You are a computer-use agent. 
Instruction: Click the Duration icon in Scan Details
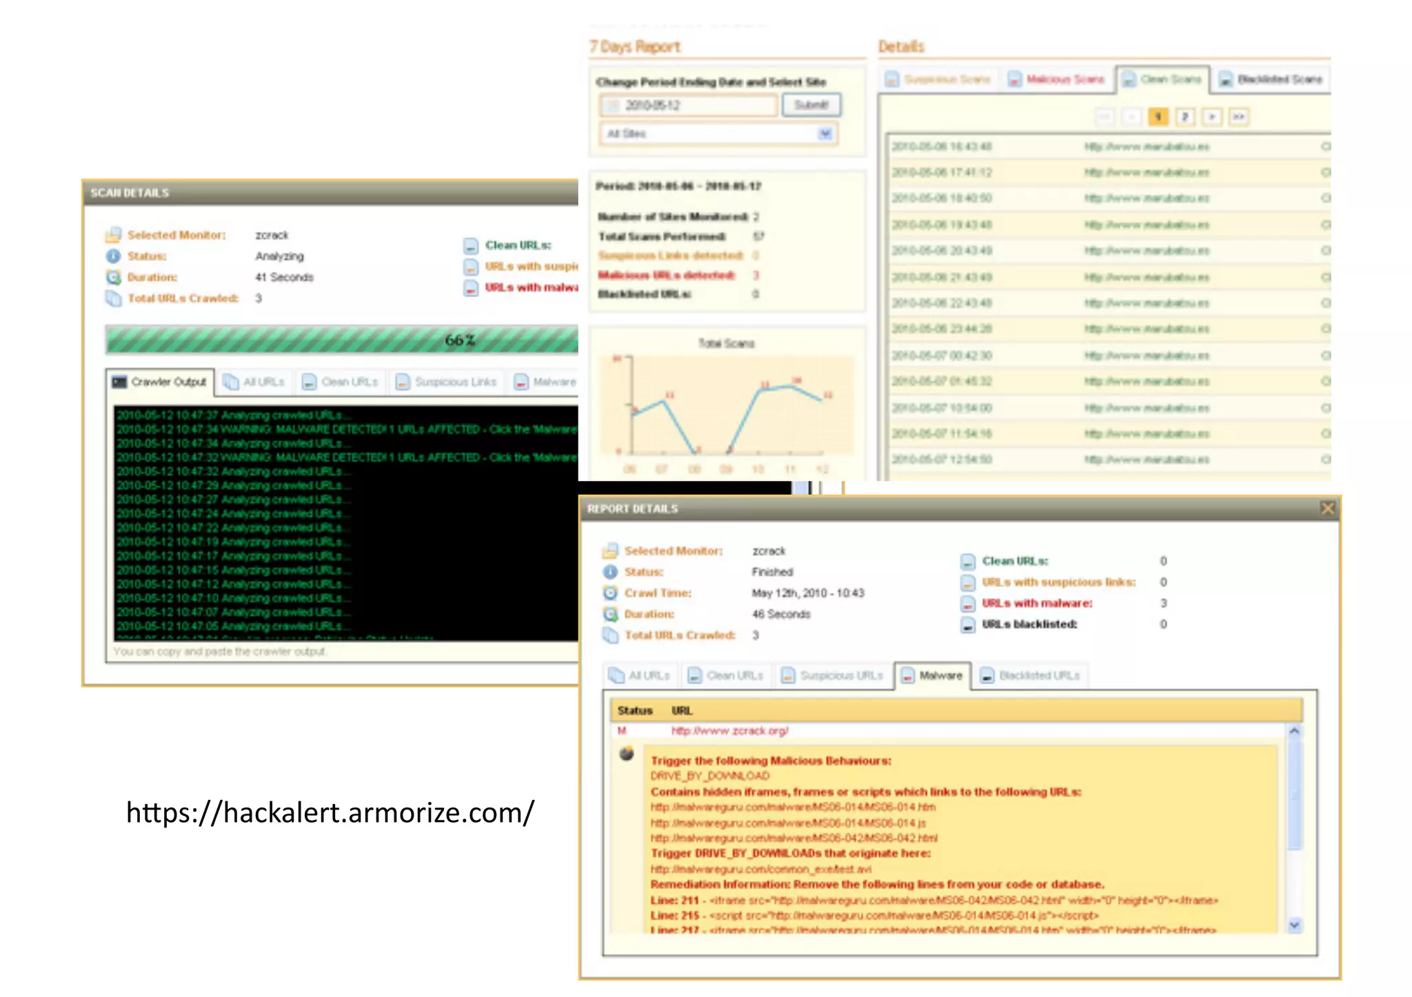(113, 277)
